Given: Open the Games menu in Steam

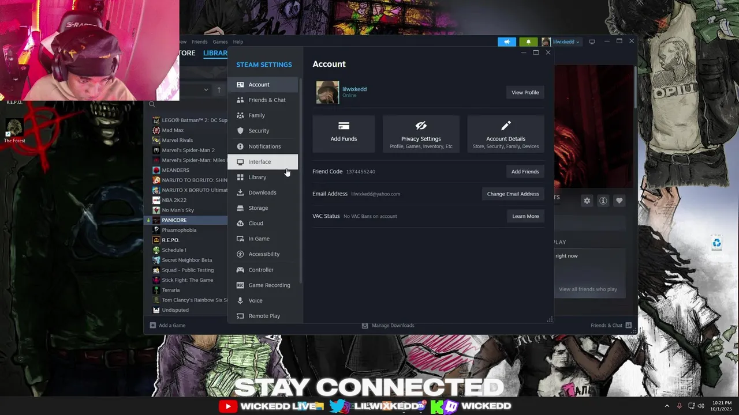Looking at the screenshot, I should (x=220, y=41).
